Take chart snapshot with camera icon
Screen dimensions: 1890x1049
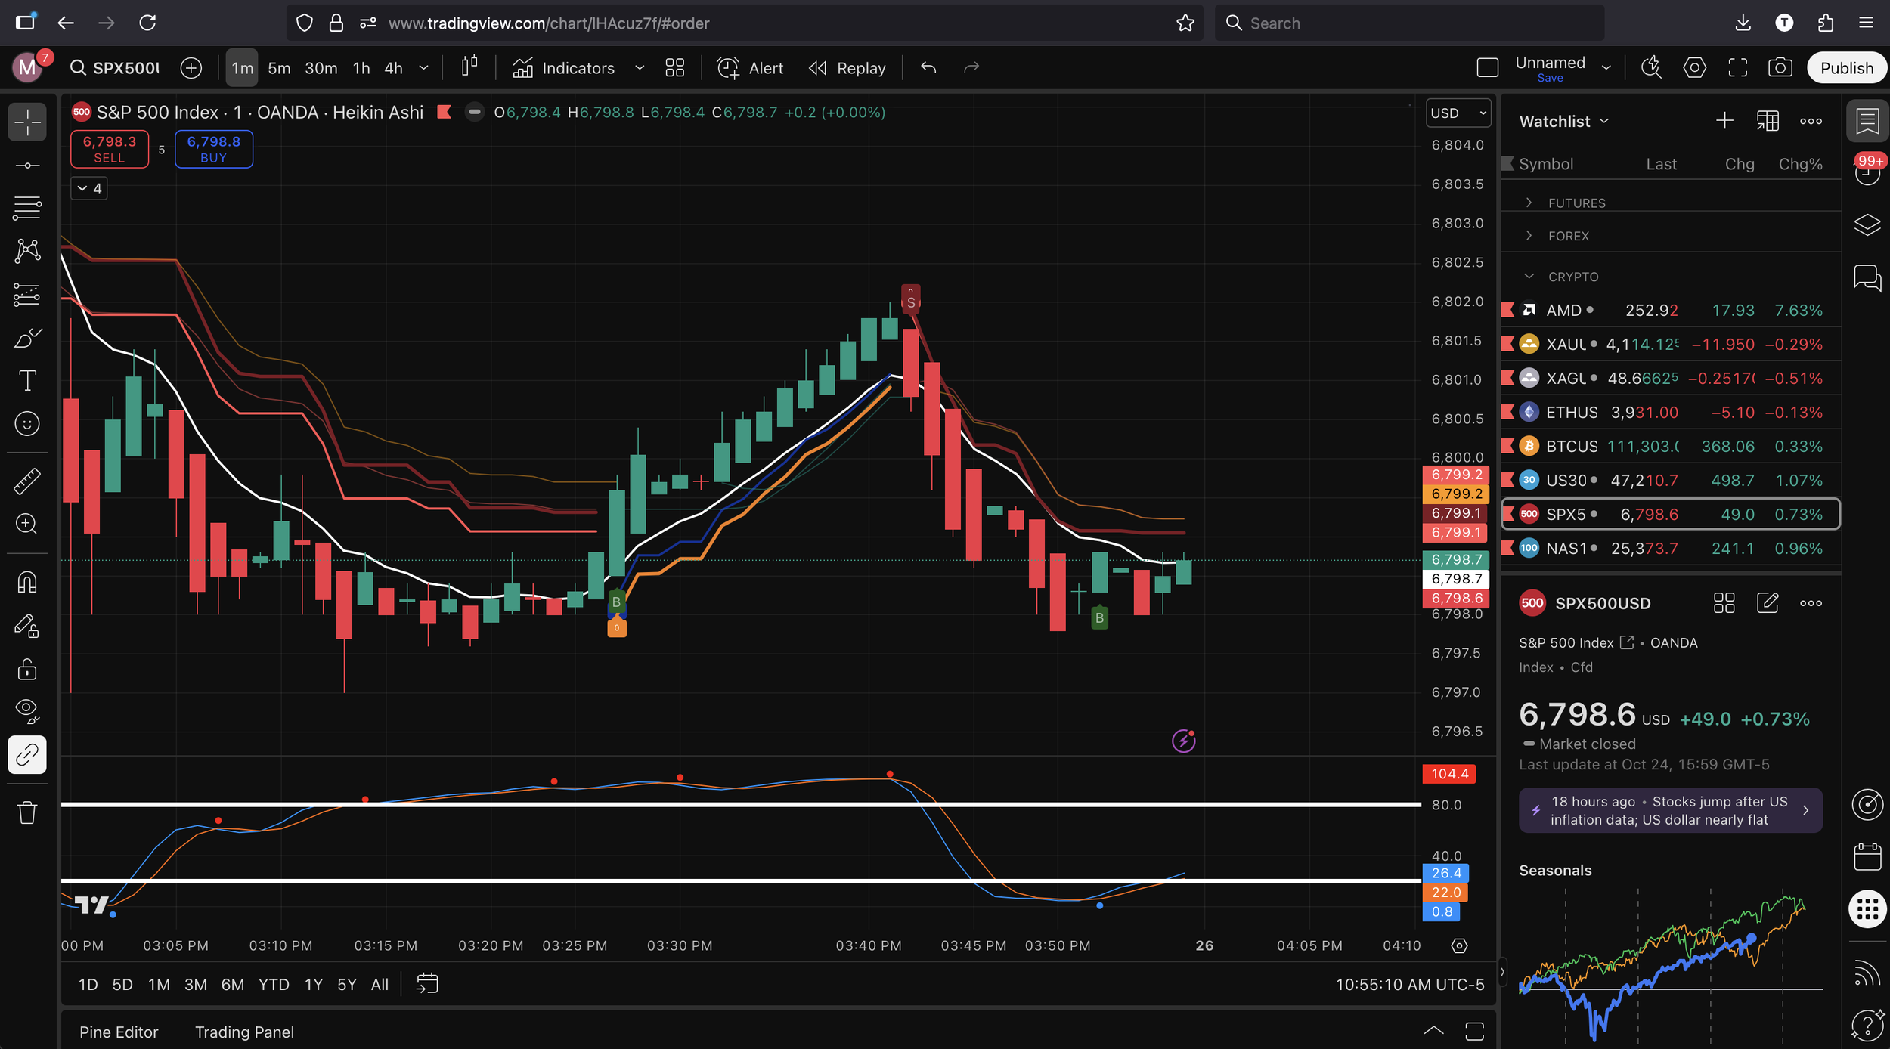click(1780, 68)
